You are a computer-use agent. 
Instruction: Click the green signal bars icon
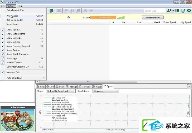[x=121, y=18]
